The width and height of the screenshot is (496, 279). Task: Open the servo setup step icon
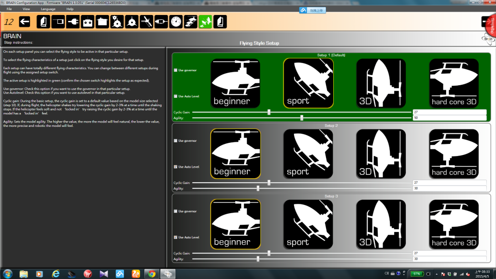click(102, 22)
